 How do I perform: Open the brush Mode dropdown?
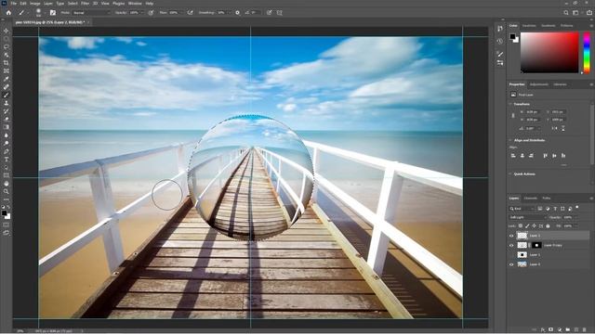point(91,12)
